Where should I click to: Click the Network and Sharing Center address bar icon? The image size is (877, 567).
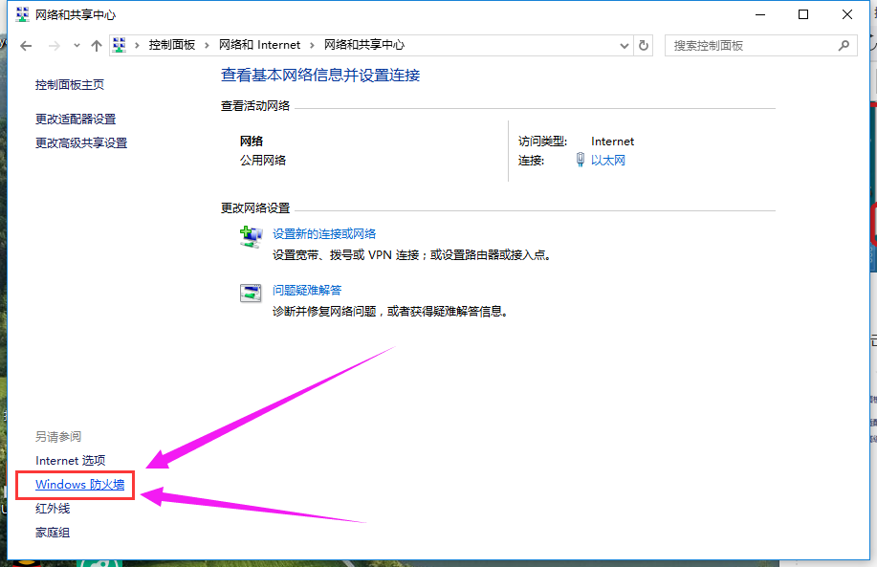click(119, 45)
